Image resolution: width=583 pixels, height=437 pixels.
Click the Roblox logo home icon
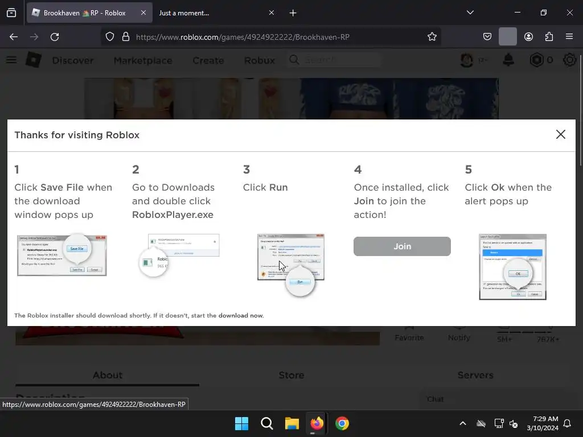pyautogui.click(x=34, y=60)
